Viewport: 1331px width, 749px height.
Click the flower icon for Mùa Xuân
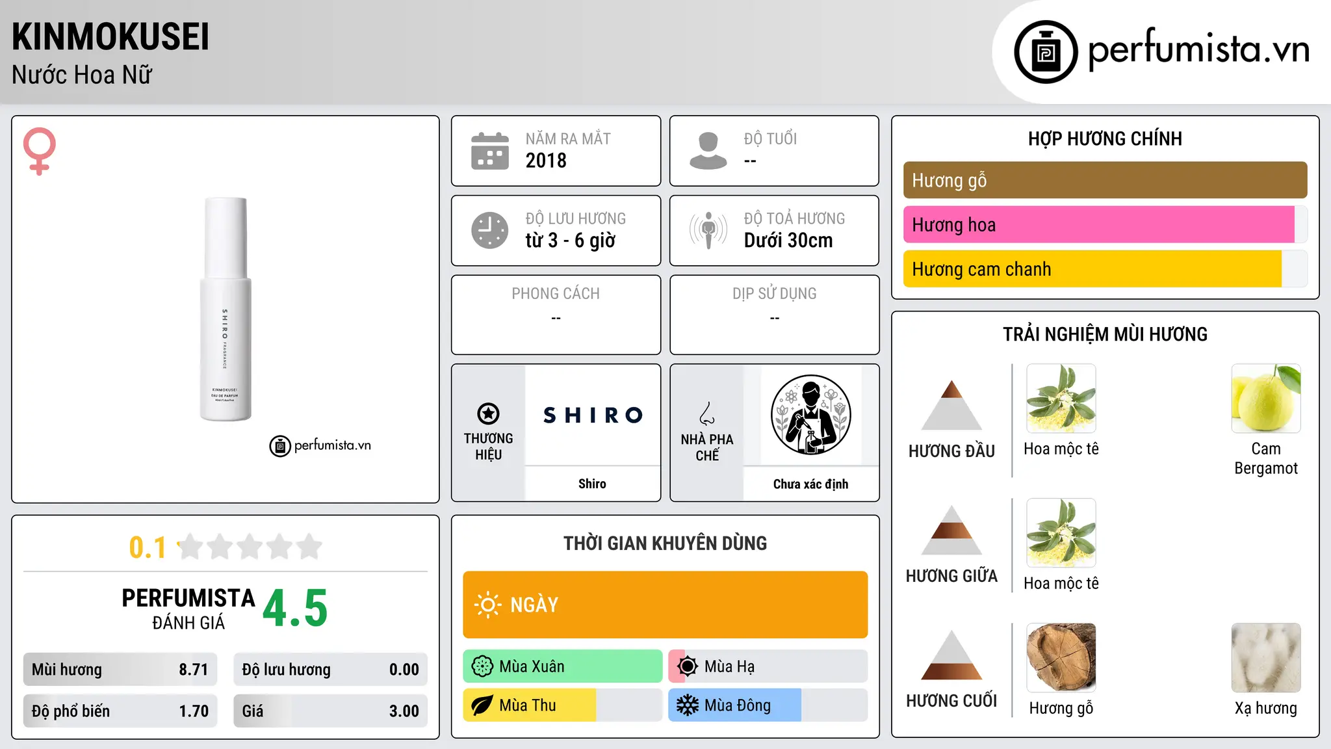pyautogui.click(x=482, y=666)
